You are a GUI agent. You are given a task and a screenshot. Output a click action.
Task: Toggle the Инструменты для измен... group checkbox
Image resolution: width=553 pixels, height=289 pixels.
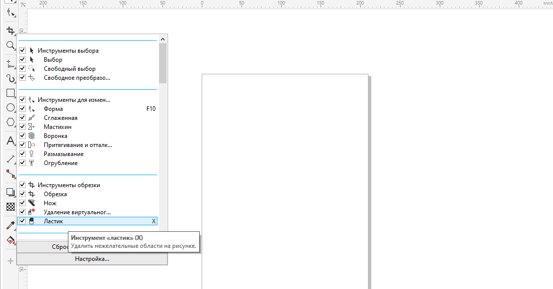(22, 100)
